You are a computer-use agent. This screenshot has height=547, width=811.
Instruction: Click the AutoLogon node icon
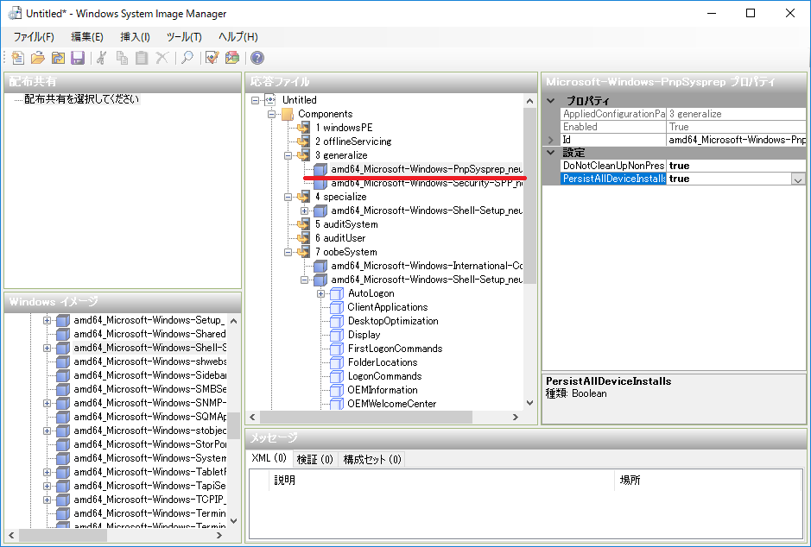tap(337, 293)
